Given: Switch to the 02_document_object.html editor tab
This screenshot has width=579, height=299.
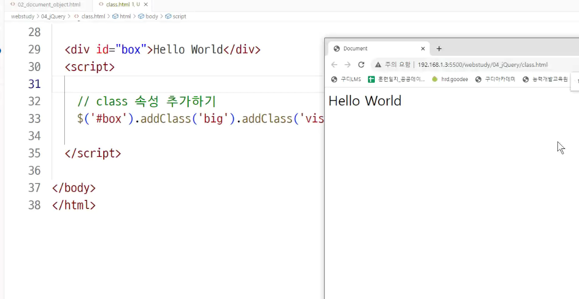Looking at the screenshot, I should pyautogui.click(x=45, y=5).
